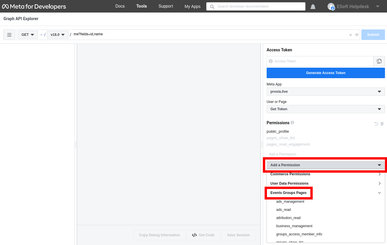Delete permissions using the trash icon
The width and height of the screenshot is (387, 245).
[x=382, y=124]
